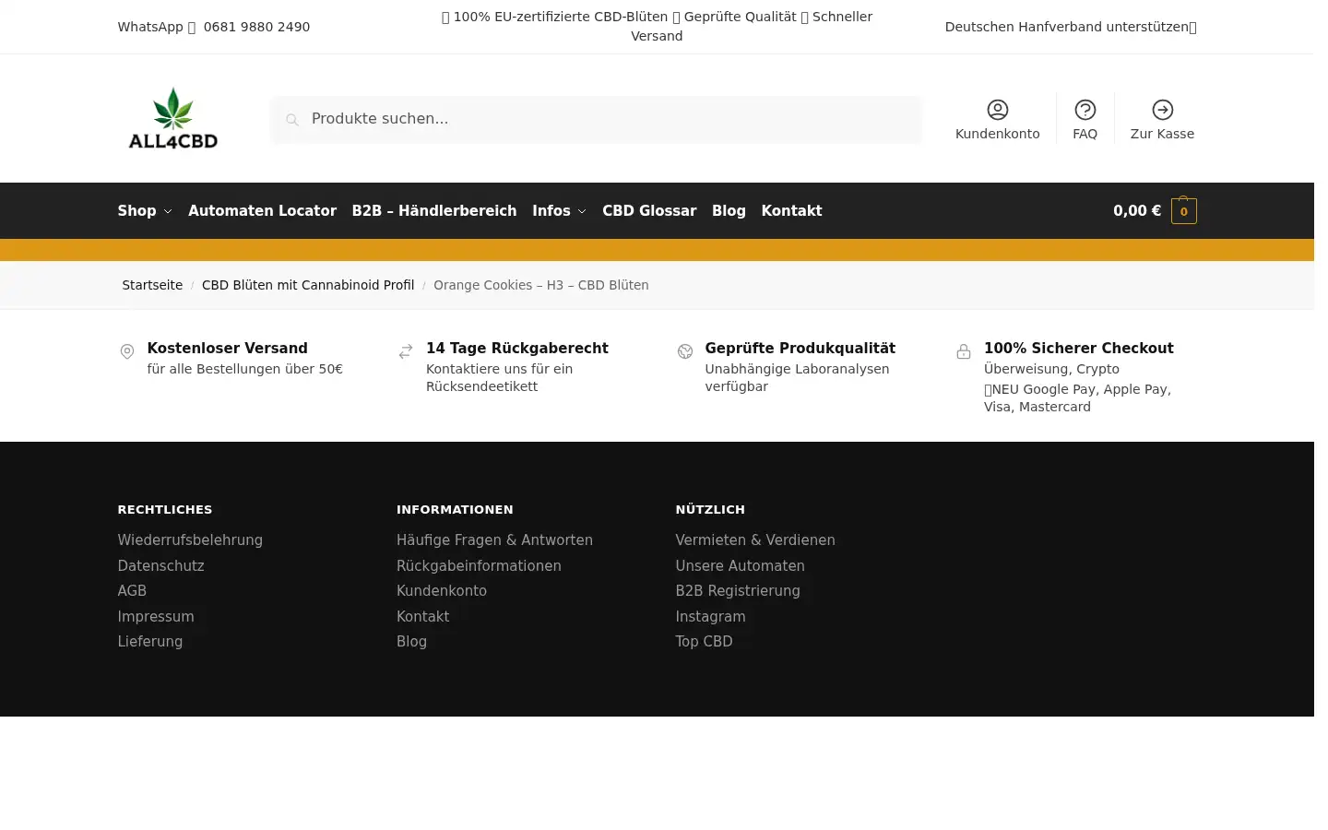Click the RECHTLICHES footer heading

point(165,509)
